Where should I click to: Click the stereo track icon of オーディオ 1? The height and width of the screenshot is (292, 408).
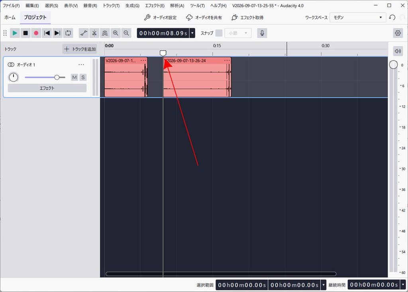point(11,65)
